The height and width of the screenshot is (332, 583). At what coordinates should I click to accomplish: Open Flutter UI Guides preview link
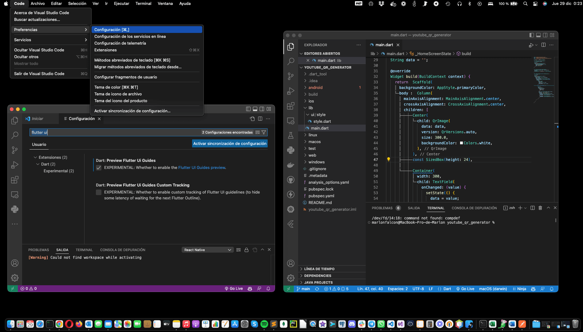pyautogui.click(x=202, y=168)
